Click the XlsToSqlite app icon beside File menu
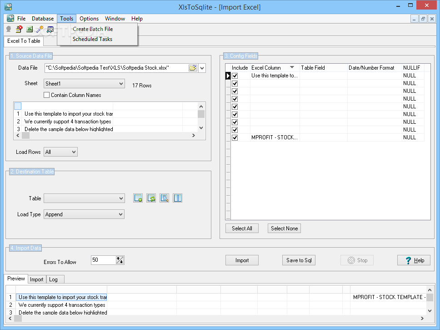 10,19
